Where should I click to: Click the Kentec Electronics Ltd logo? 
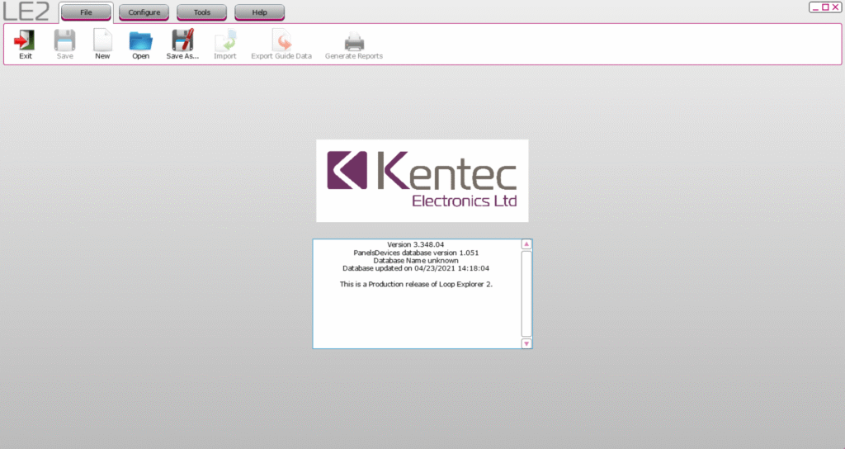coord(422,180)
